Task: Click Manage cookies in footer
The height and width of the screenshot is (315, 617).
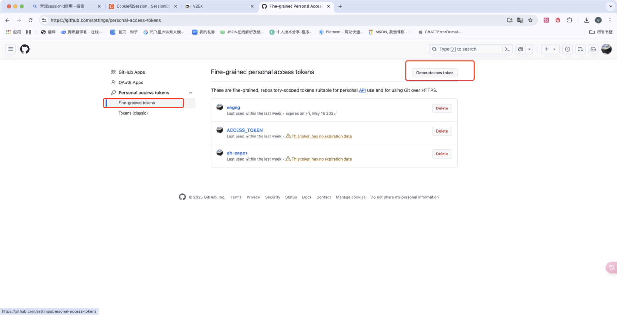Action: point(351,197)
